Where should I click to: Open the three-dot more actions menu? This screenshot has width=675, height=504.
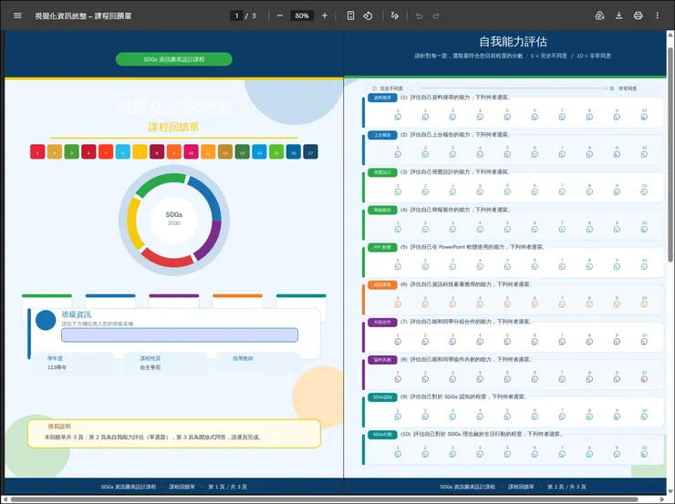tap(658, 15)
